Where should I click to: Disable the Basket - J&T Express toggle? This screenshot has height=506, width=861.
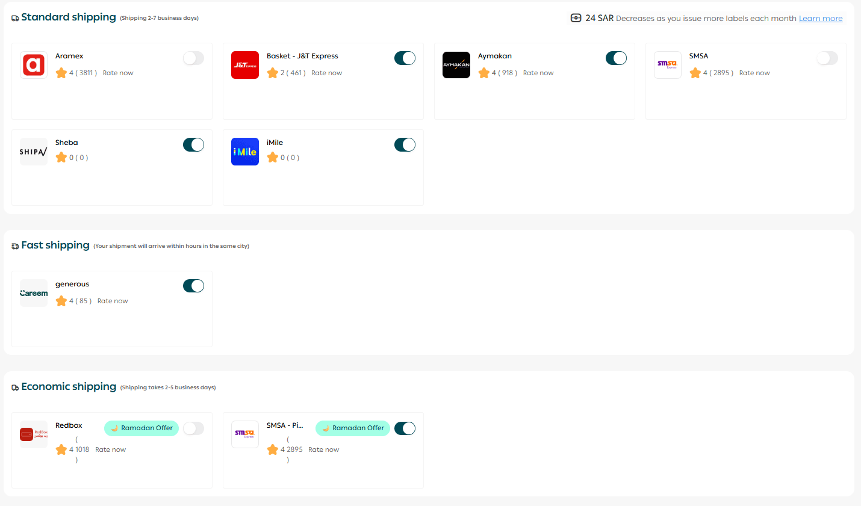pyautogui.click(x=405, y=58)
